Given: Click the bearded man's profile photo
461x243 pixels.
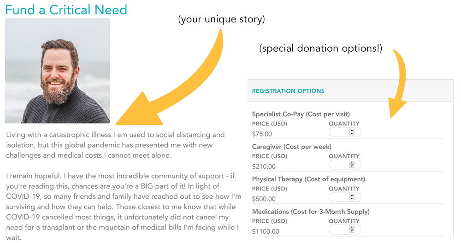Looking at the screenshot, I should click(58, 71).
